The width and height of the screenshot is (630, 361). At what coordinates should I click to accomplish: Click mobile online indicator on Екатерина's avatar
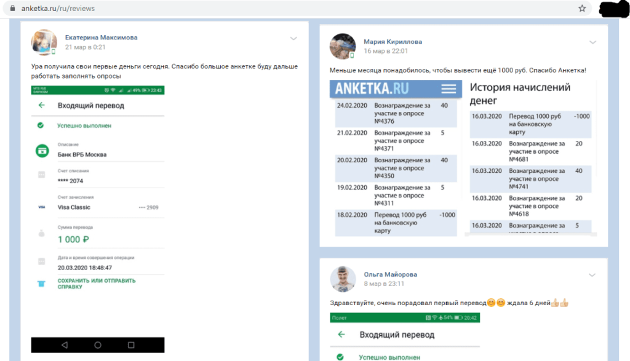pos(54,52)
